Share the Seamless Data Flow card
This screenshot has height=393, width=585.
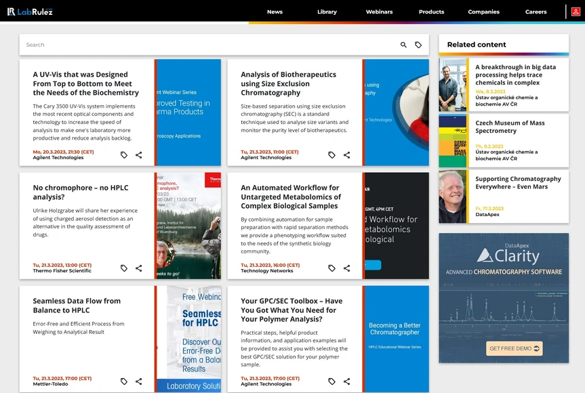[x=139, y=381]
